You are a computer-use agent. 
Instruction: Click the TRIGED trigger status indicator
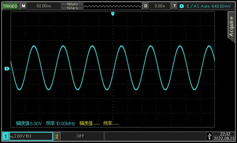click(10, 6)
